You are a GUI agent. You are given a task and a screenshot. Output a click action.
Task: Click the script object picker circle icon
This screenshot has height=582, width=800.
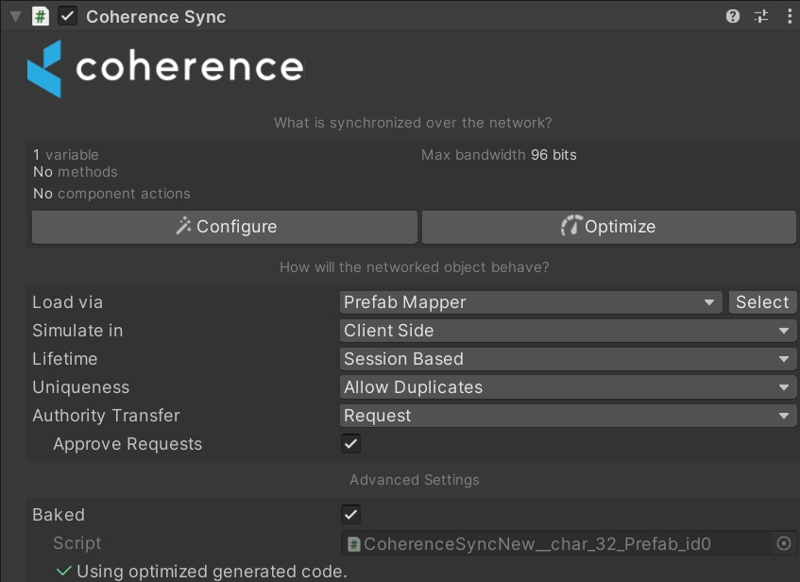(x=783, y=543)
